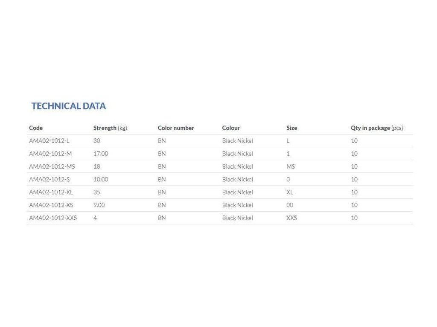Select the AMA02-1012-MS code cell
Viewport: 437px width, 327px height.
tap(52, 166)
